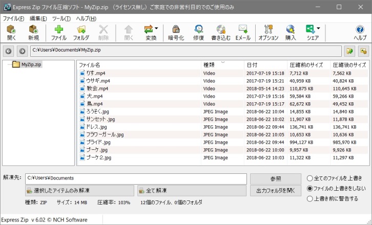Select 全てのファイルを上書き radio option
The image size is (372, 225).
coord(335,178)
